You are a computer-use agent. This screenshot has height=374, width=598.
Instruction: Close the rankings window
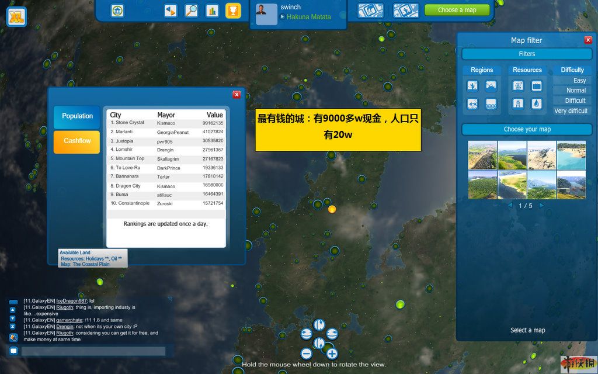tap(237, 94)
